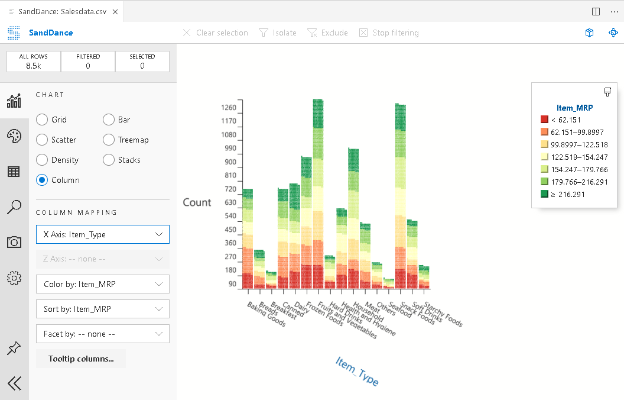Click the Household column bar

point(353,218)
